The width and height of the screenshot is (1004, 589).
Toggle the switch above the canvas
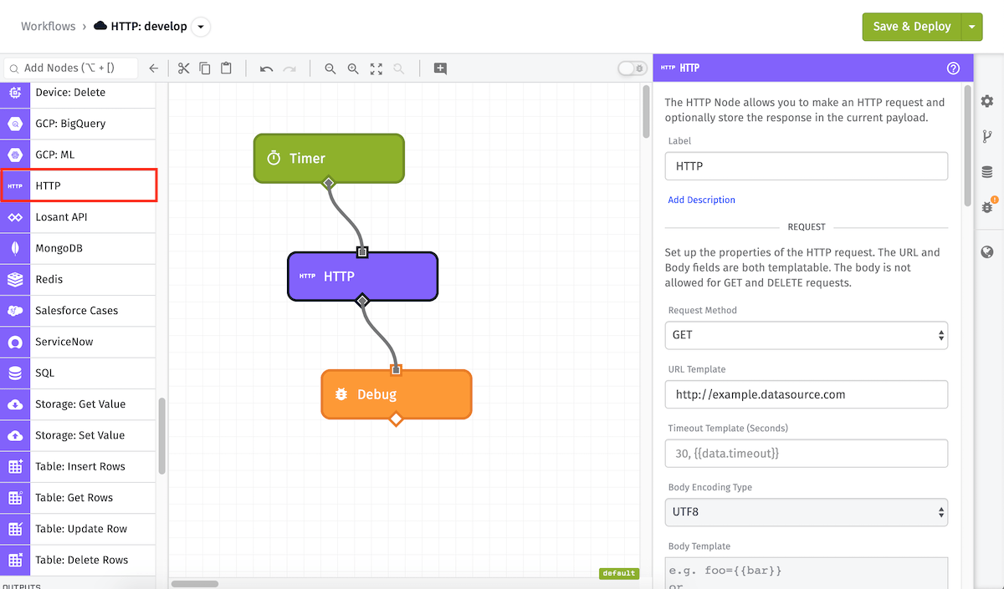633,69
